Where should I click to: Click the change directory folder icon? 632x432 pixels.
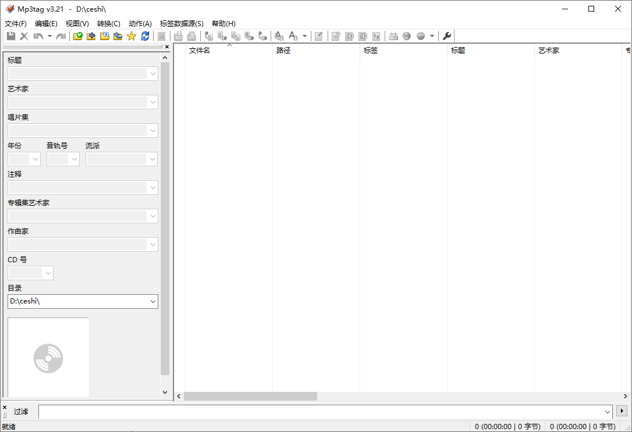(78, 36)
